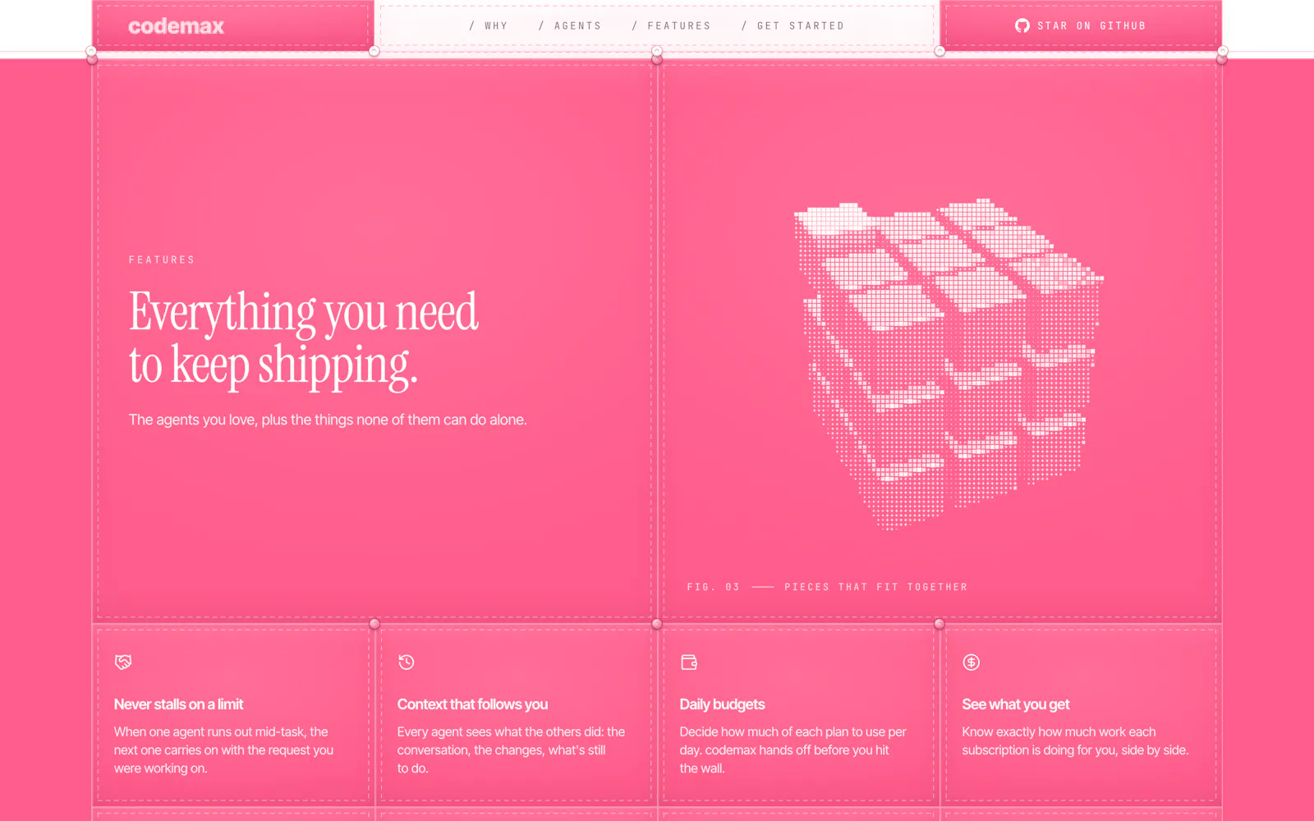The height and width of the screenshot is (821, 1314).
Task: Click the 'Decide how much of each plan' description
Action: pos(793,750)
